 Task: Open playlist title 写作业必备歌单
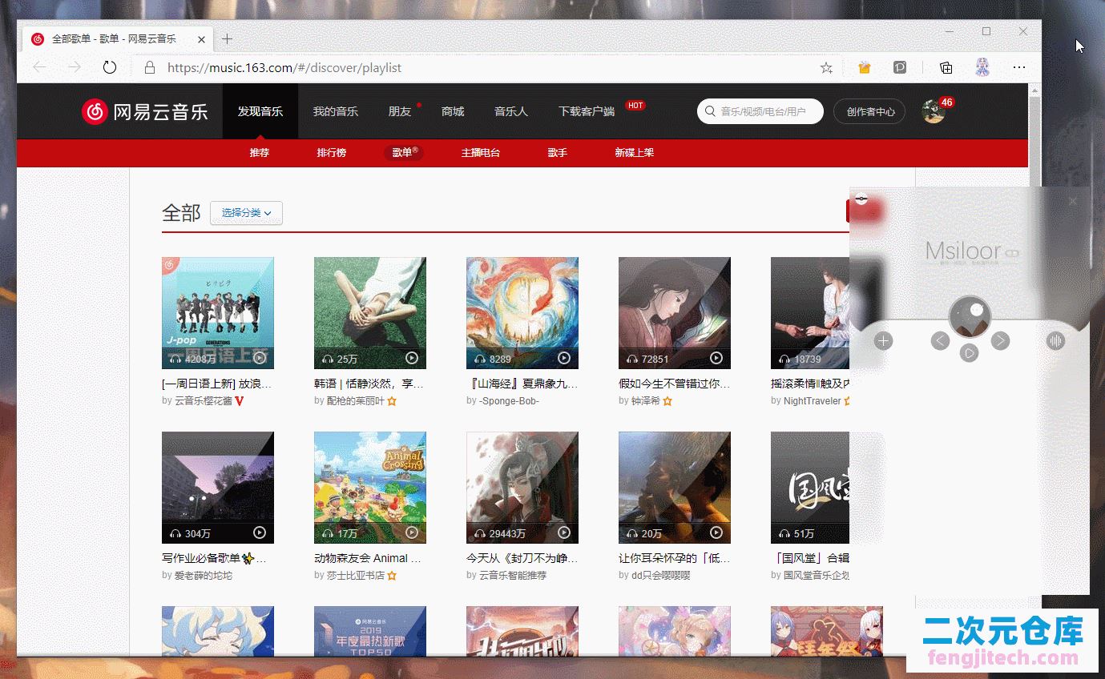click(x=214, y=558)
